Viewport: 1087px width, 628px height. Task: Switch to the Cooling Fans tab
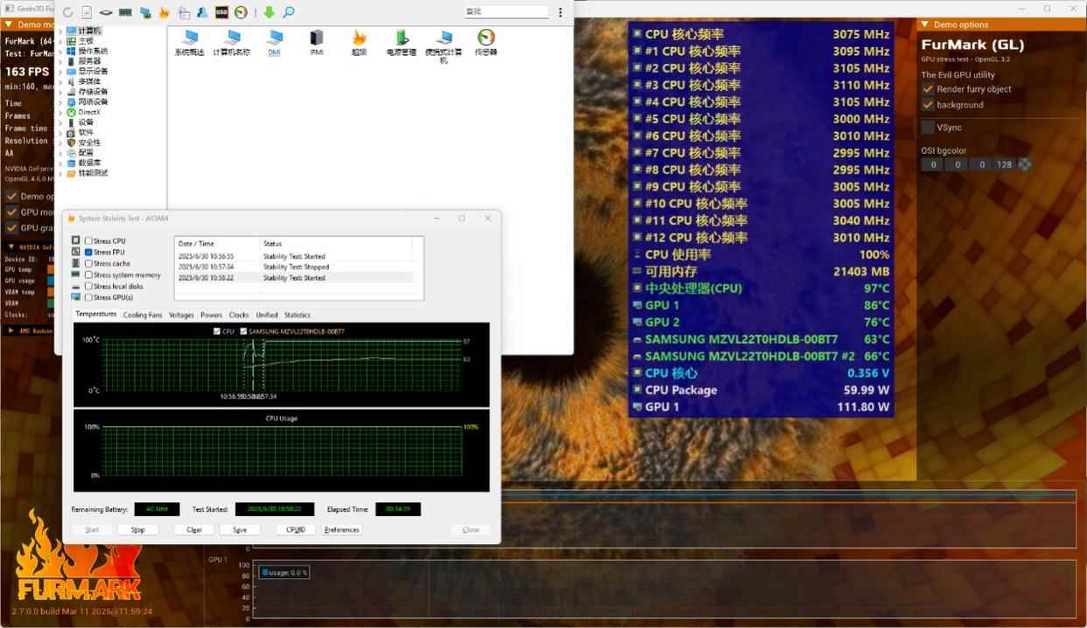(x=142, y=315)
